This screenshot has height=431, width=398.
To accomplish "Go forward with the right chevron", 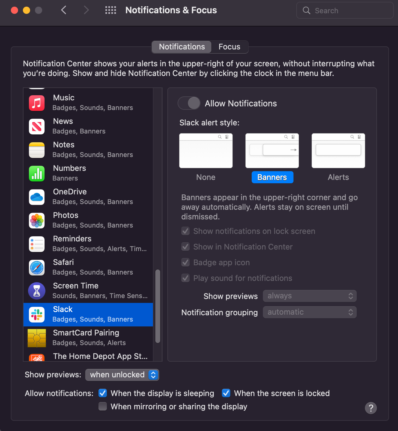I will tap(86, 10).
